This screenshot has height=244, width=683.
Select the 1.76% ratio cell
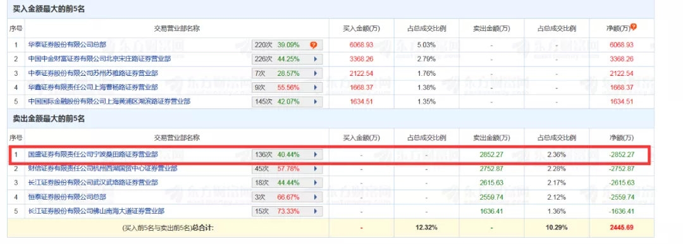pyautogui.click(x=426, y=73)
